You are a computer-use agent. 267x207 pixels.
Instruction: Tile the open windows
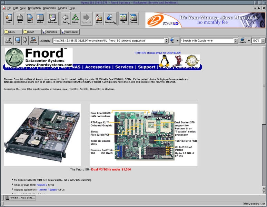[123, 19]
